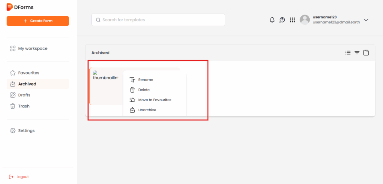
Task: Click the user profile avatar
Action: pos(305,20)
